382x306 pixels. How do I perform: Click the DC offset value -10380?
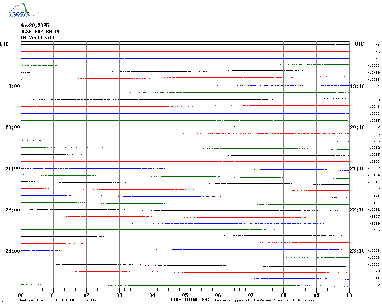[x=373, y=65]
